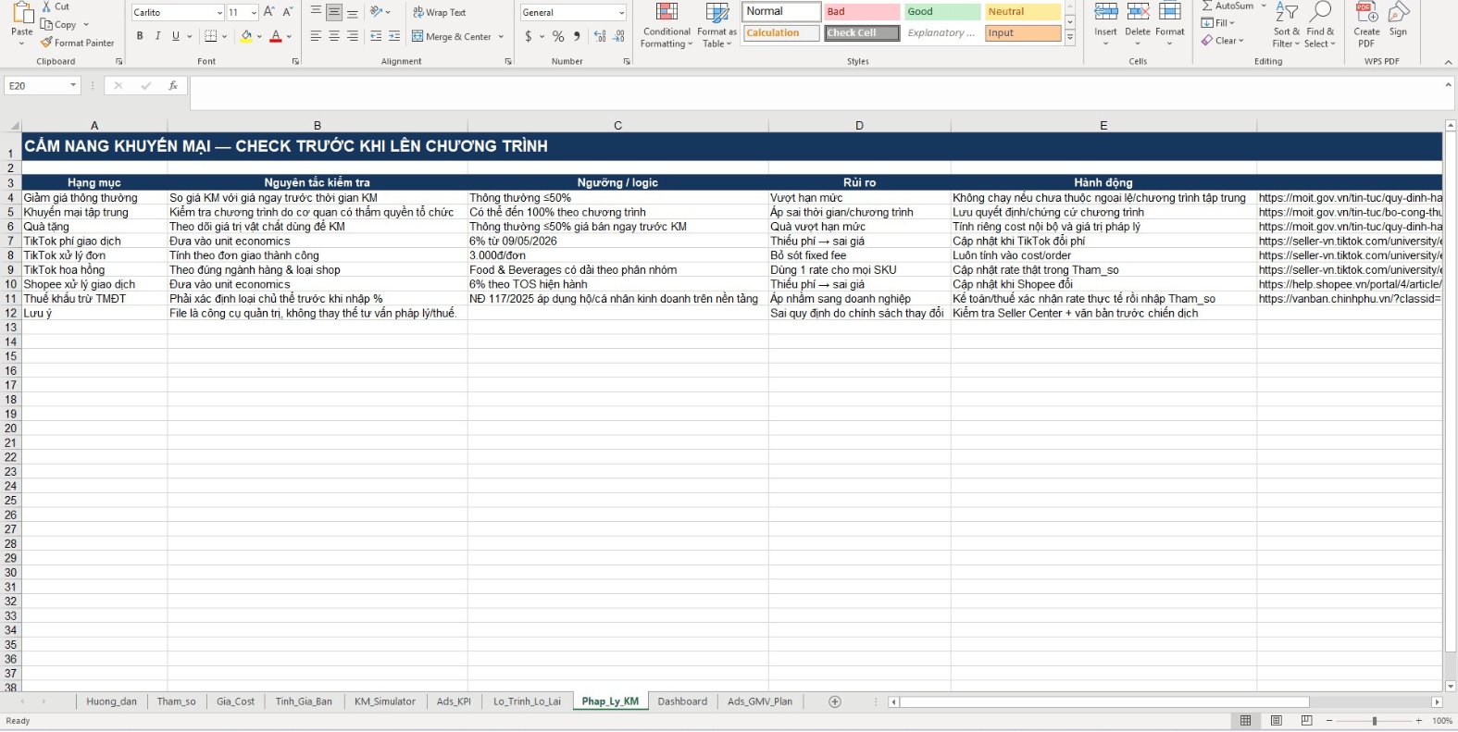Viewport: 1458px width, 732px height.
Task: Decrease the font size with the smaller A
Action: [x=288, y=12]
